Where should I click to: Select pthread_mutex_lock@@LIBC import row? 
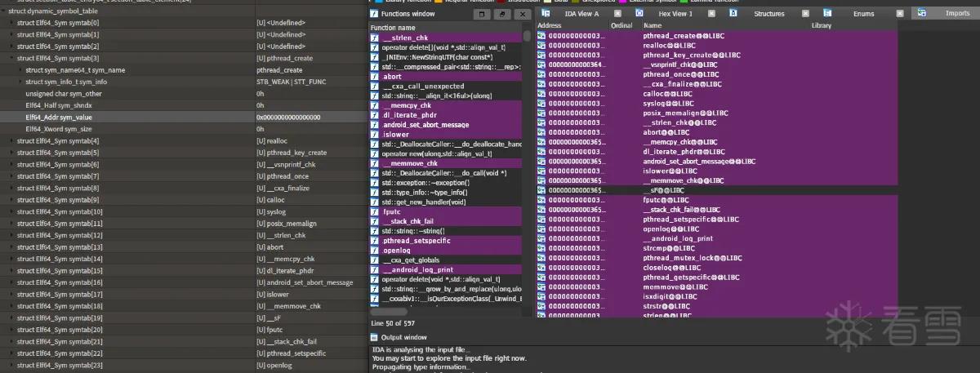716,258
